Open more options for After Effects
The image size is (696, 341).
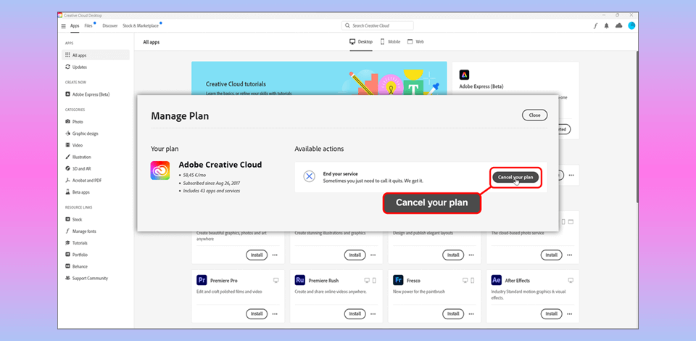(570, 314)
